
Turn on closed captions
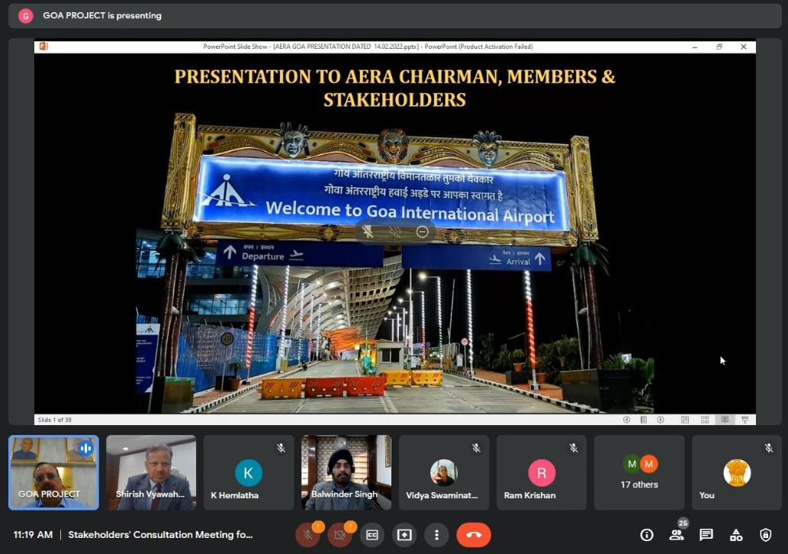[x=372, y=535]
